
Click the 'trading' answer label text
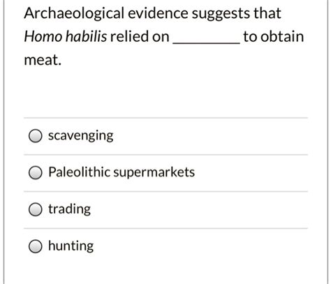69,209
